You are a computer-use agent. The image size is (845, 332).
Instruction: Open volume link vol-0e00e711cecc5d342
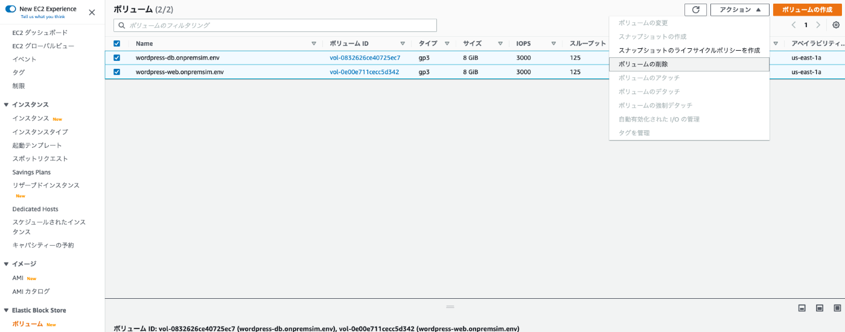[x=364, y=72]
